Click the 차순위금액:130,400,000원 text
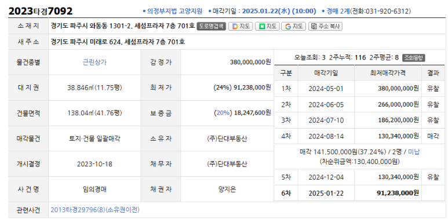The width and height of the screenshot is (448, 219). click(x=360, y=161)
